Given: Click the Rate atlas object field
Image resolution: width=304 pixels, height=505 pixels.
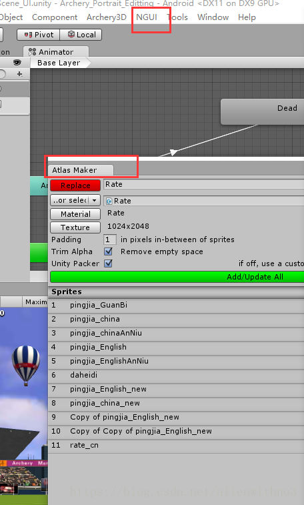Looking at the screenshot, I should click(203, 201).
